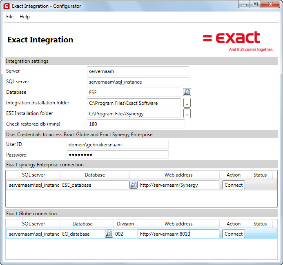This screenshot has height=265, width=283.
Task: Edit the ESE Installation folder path
Action: (134, 113)
